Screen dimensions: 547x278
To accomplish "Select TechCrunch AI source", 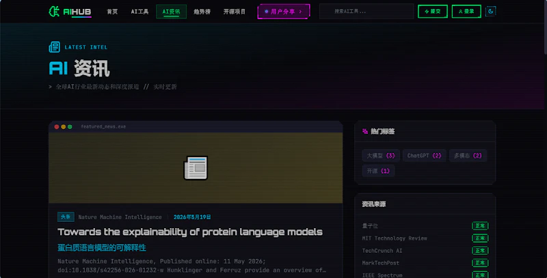I will click(382, 251).
